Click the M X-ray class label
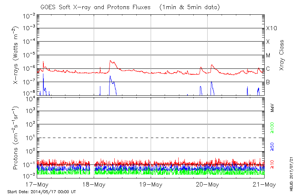This screenshot has width=294, height=195. click(x=268, y=56)
